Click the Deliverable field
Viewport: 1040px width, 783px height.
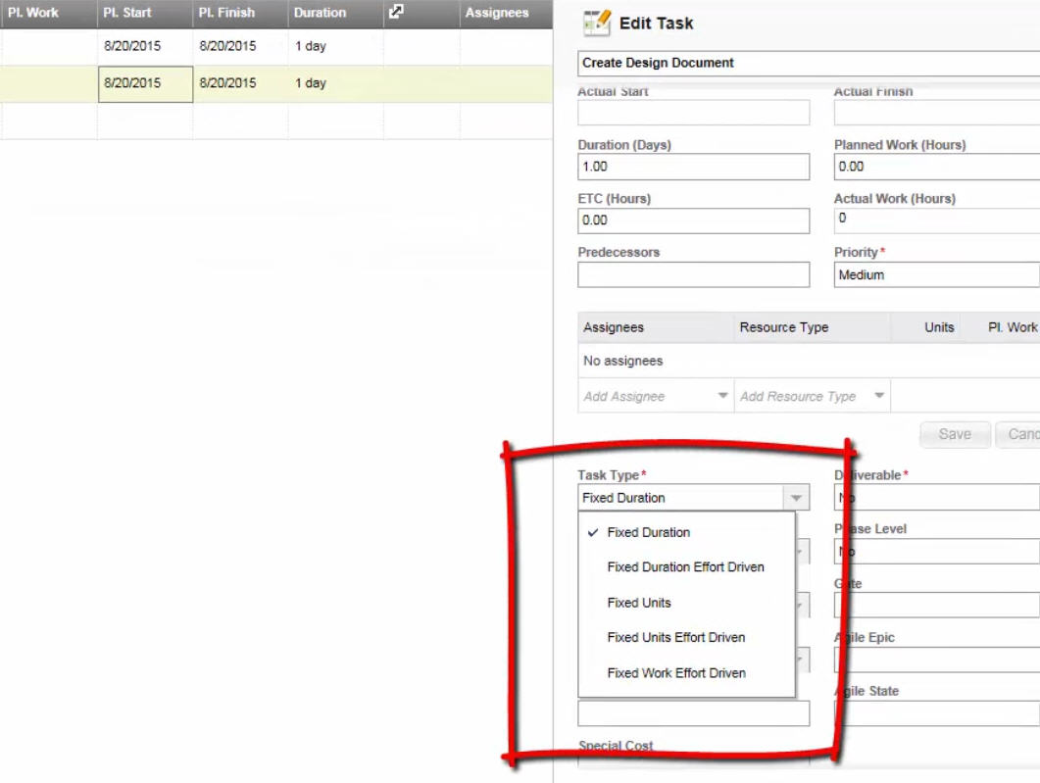point(936,497)
